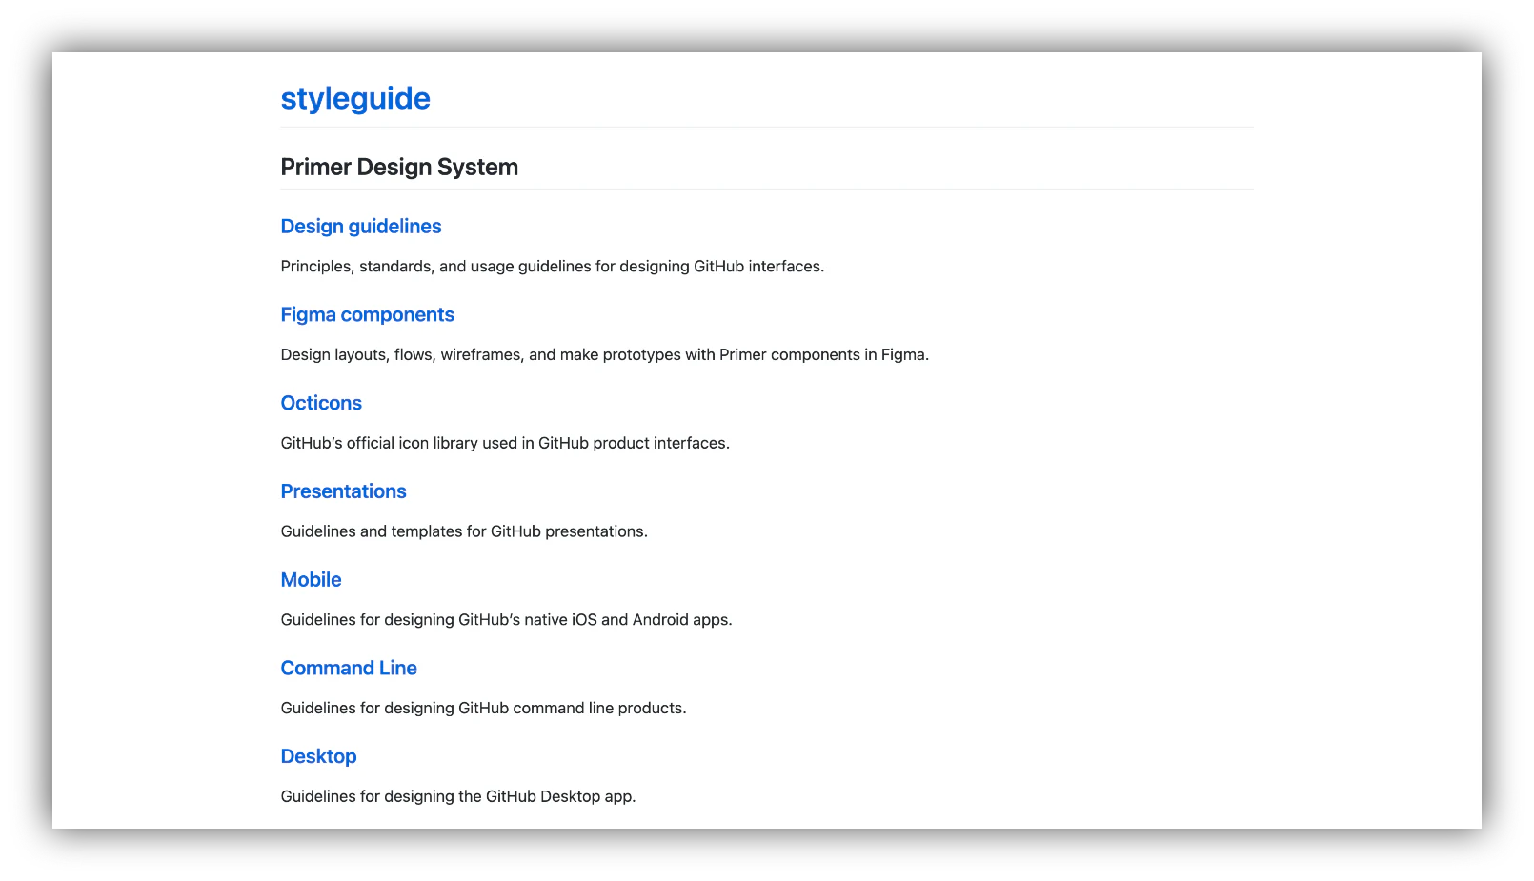1534x881 pixels.
Task: Open the styleguide heading link
Action: coord(355,99)
